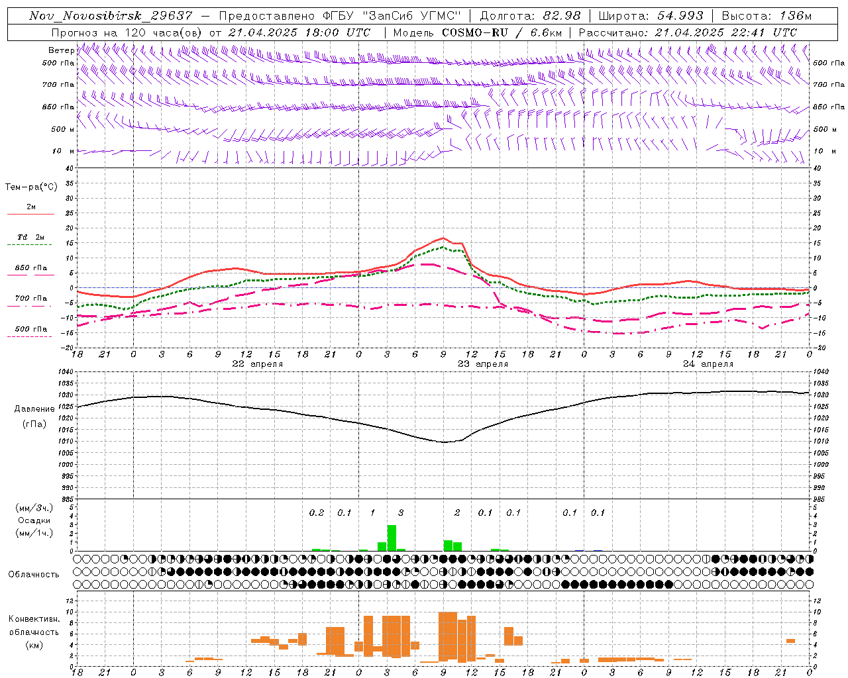Screen dimensions: 848x678
Task: Click the "22 апреля" date label
Action: coord(258,364)
